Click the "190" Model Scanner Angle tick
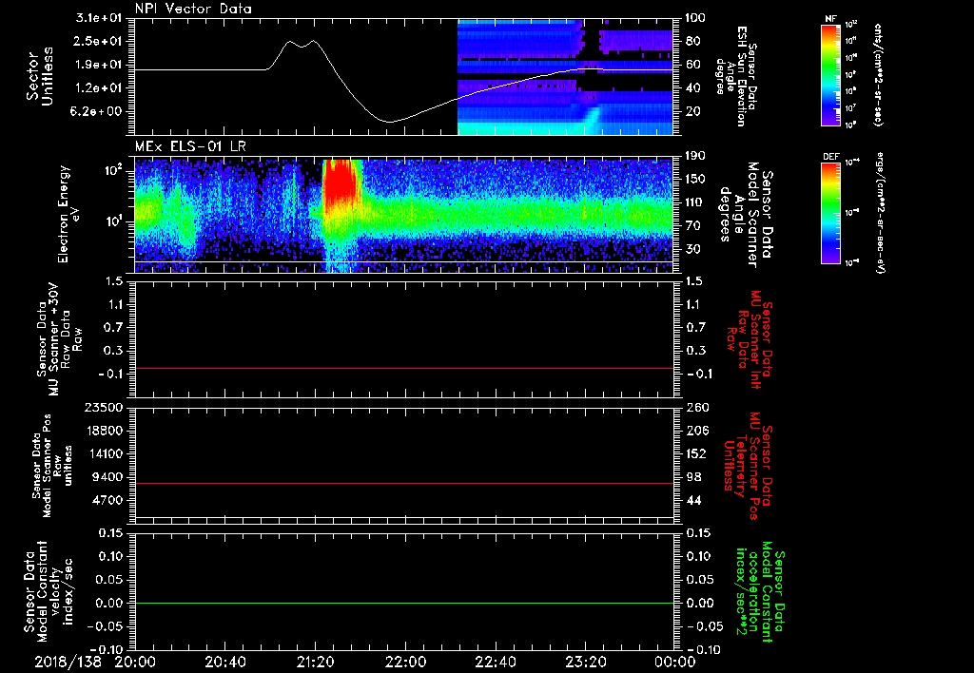Screen dimensions: 974x673 tap(697, 156)
